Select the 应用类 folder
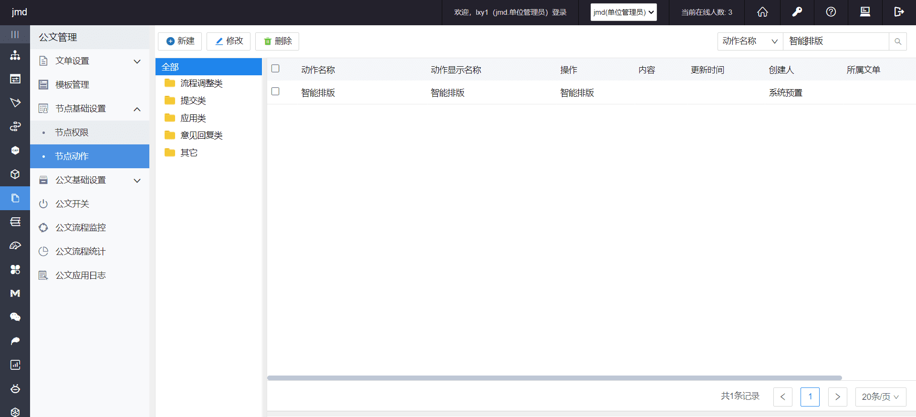The height and width of the screenshot is (417, 916). coord(186,118)
